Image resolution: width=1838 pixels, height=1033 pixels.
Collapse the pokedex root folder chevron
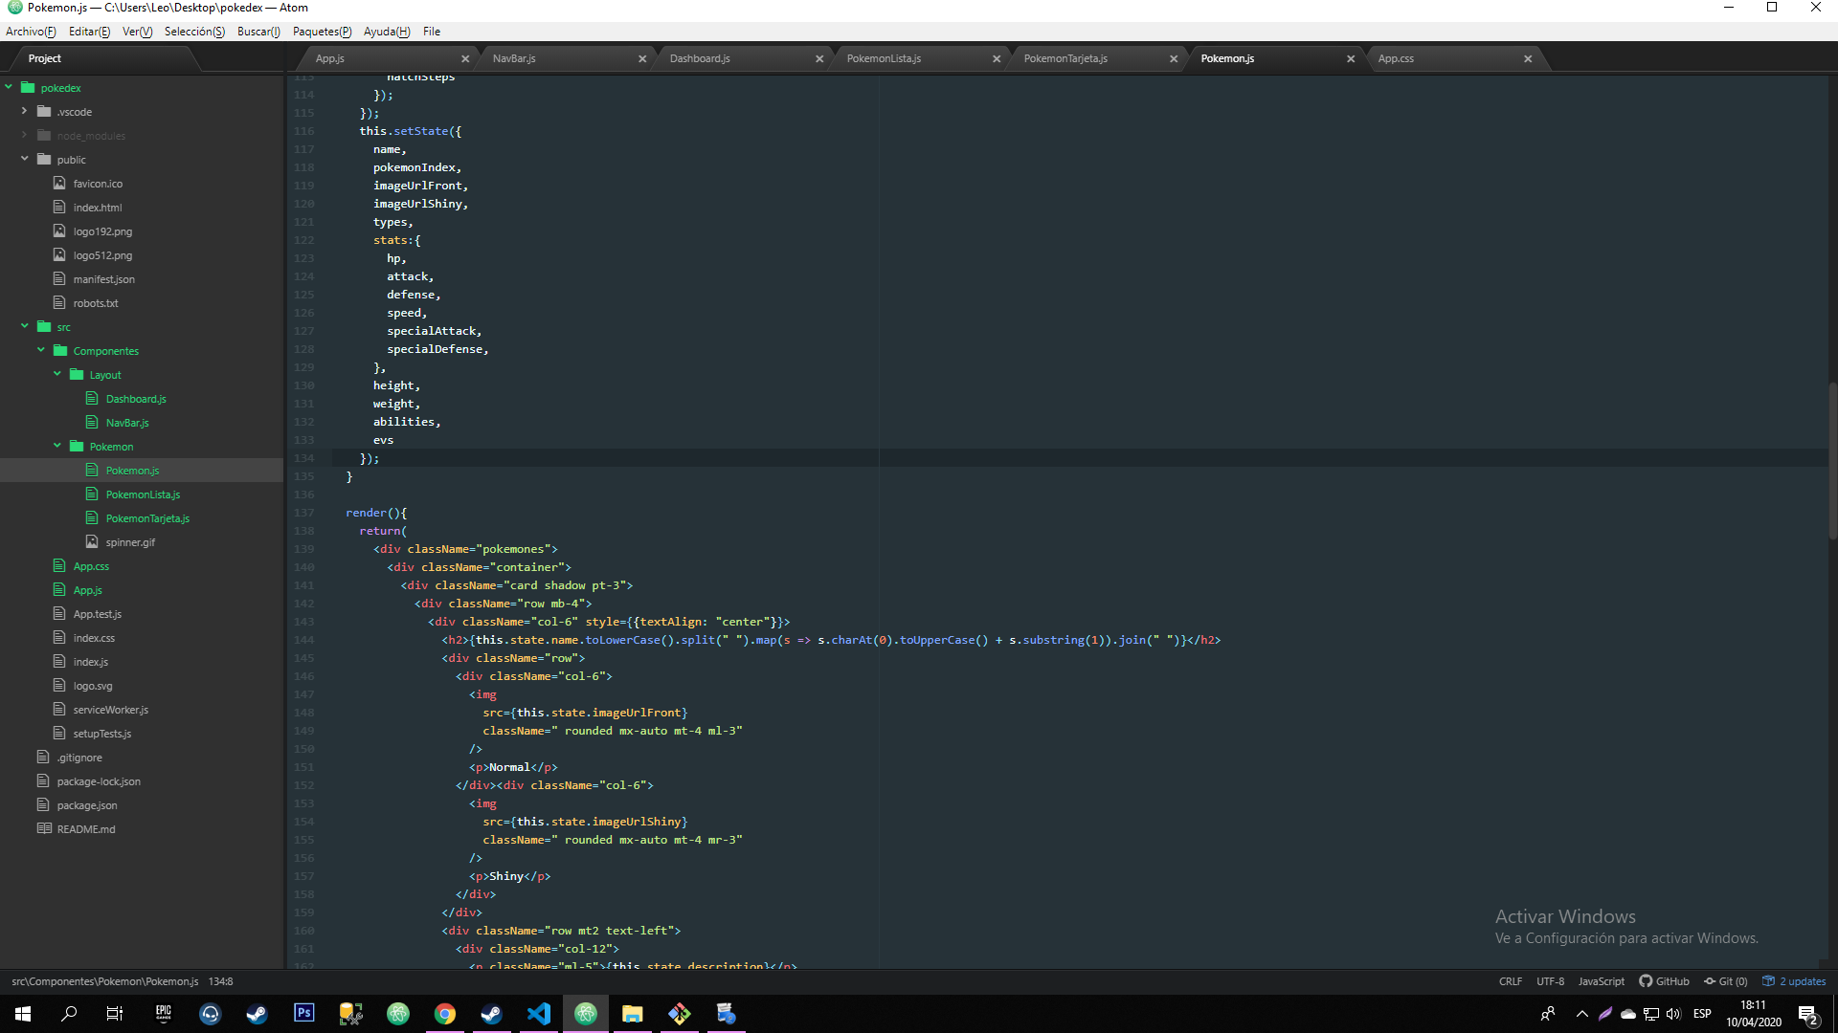pyautogui.click(x=9, y=87)
